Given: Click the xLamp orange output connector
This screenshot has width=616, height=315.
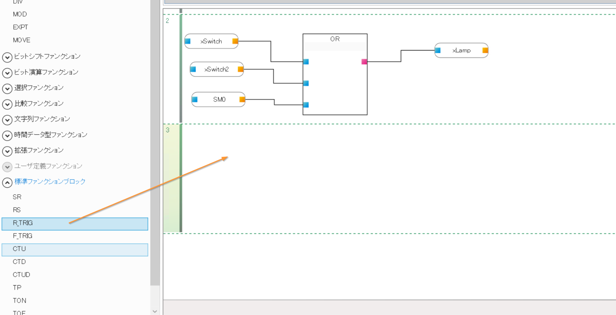Looking at the screenshot, I should pos(485,50).
